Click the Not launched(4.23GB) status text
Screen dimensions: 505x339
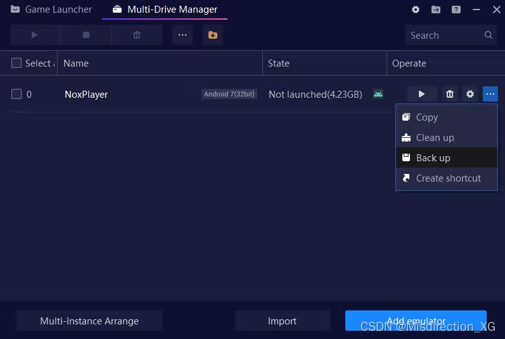pos(316,94)
